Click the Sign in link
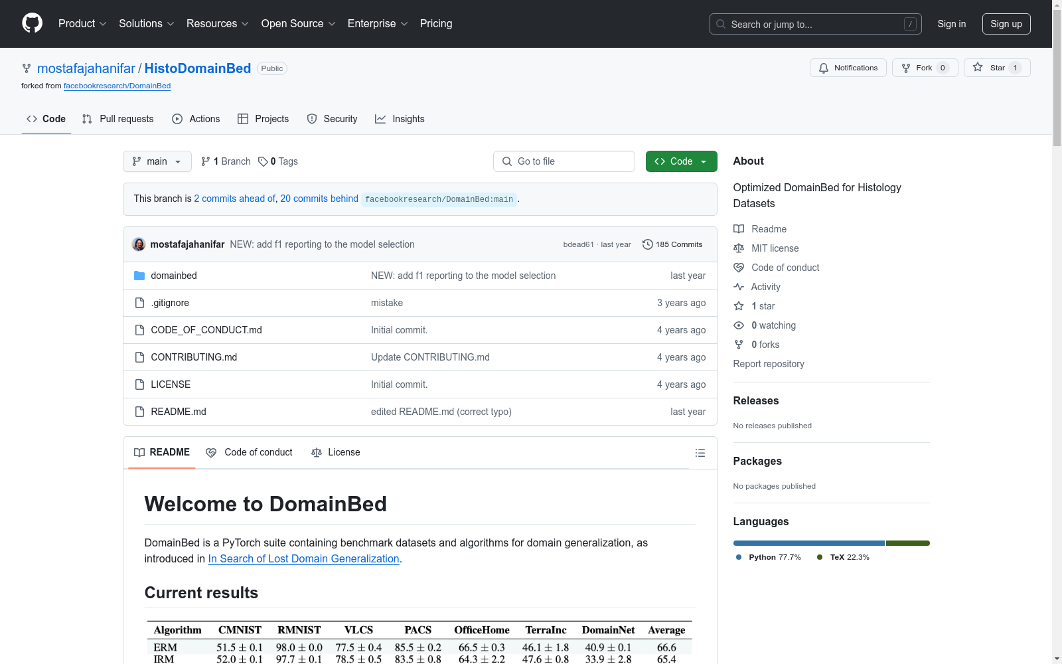The height and width of the screenshot is (664, 1062). 952,24
